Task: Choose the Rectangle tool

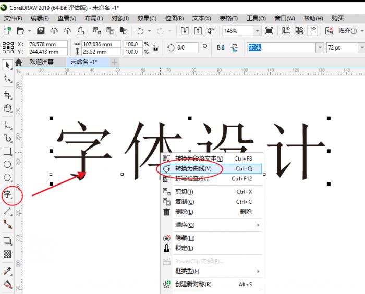Action: 7,152
